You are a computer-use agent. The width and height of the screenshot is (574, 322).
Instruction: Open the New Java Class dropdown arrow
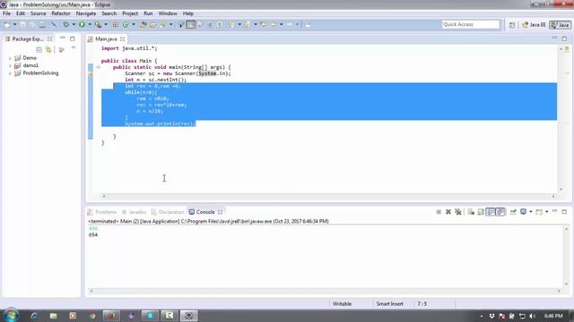point(134,24)
